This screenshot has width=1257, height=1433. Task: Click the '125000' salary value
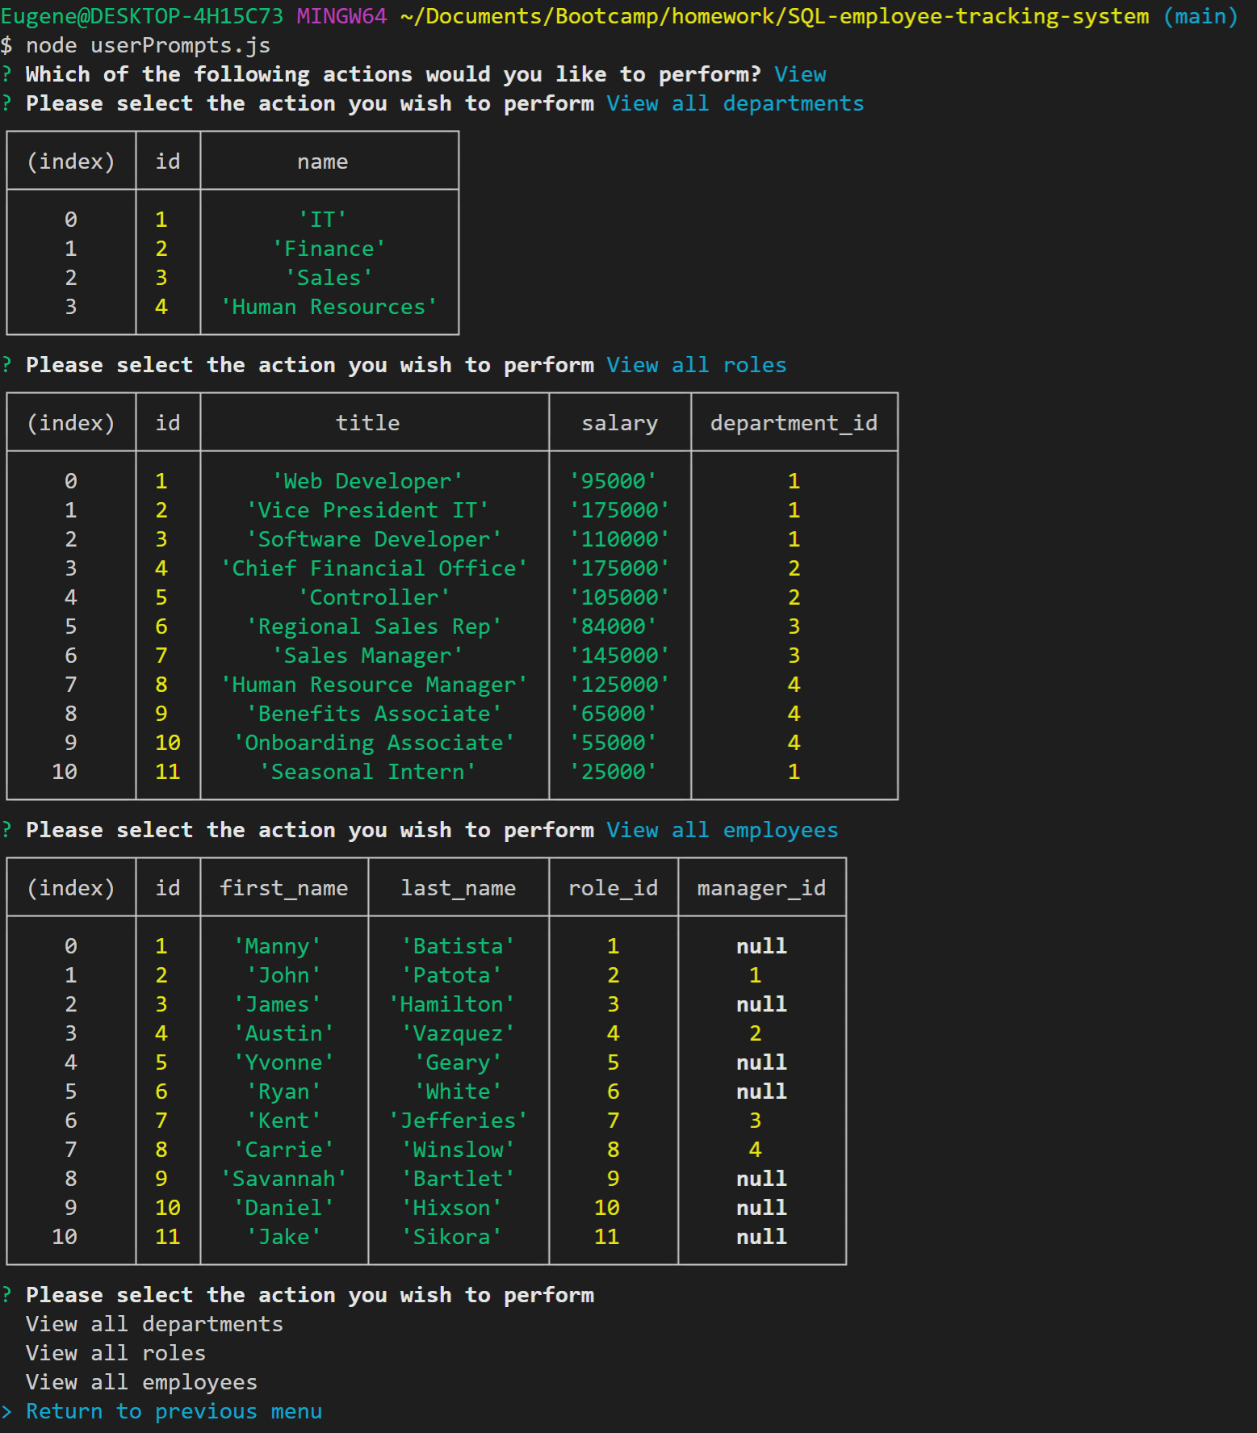point(619,685)
